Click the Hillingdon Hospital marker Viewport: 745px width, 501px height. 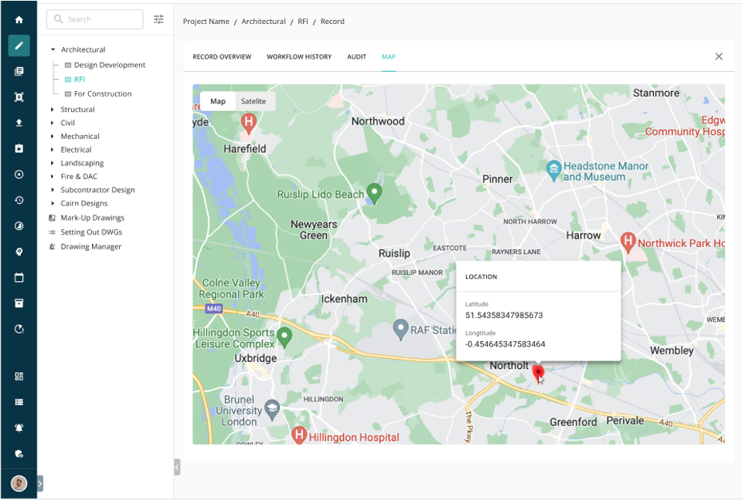point(299,435)
